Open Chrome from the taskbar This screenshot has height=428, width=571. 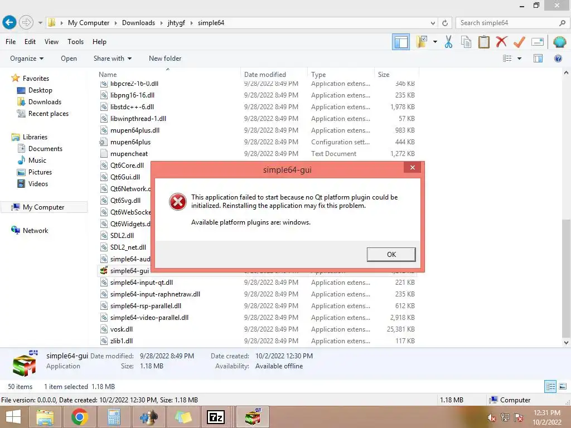coord(79,417)
